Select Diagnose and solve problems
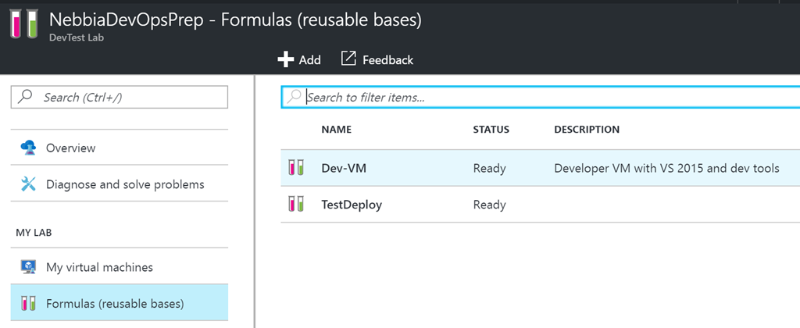The width and height of the screenshot is (800, 328). click(120, 184)
